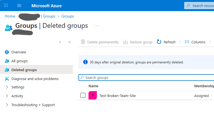
Task: Click the Columns label
Action: pos(198,42)
